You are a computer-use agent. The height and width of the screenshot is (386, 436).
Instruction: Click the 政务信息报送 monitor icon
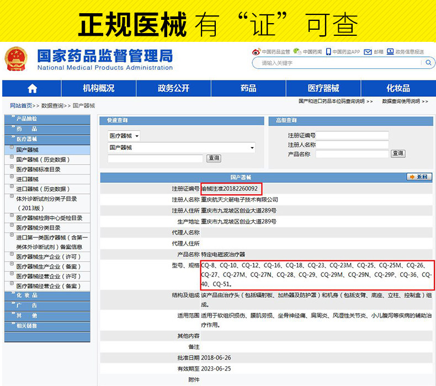pyautogui.click(x=390, y=52)
